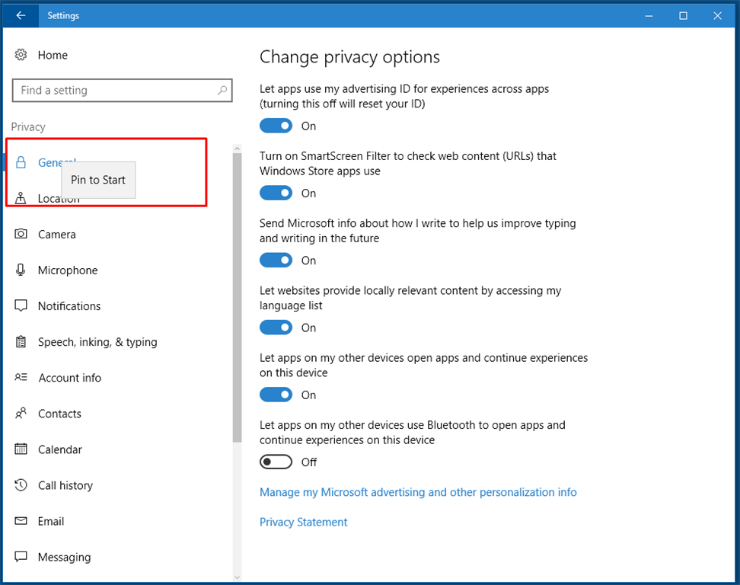Click the sidebar scroll down arrow

[x=237, y=577]
